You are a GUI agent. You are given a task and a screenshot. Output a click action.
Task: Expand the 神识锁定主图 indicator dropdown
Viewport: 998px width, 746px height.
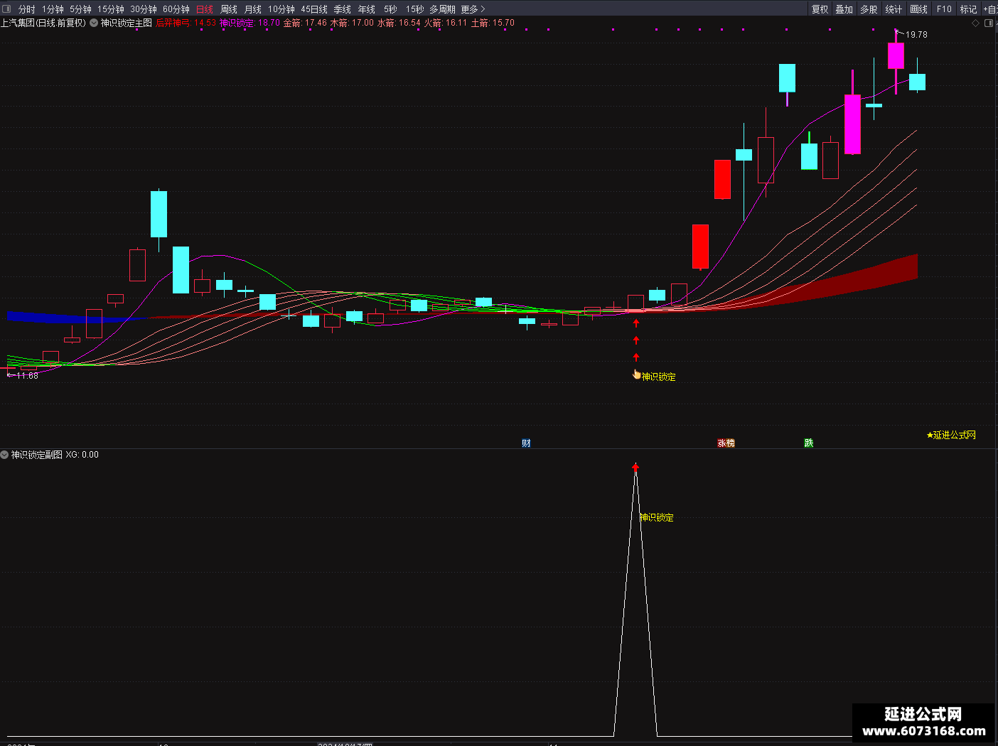(x=94, y=23)
